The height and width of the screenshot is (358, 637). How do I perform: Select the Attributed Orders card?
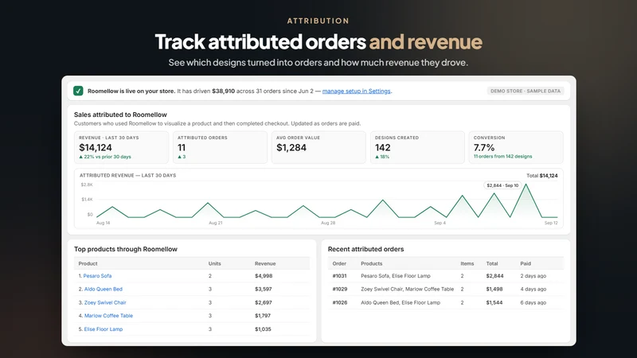(x=220, y=147)
